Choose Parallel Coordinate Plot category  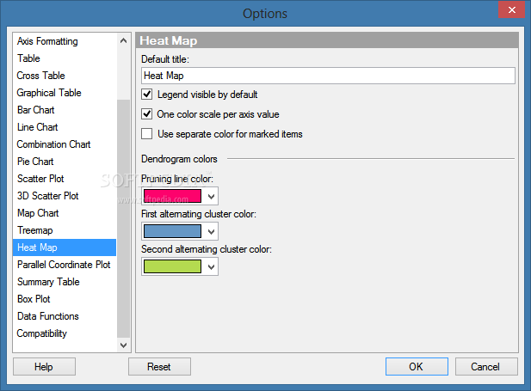pos(64,265)
